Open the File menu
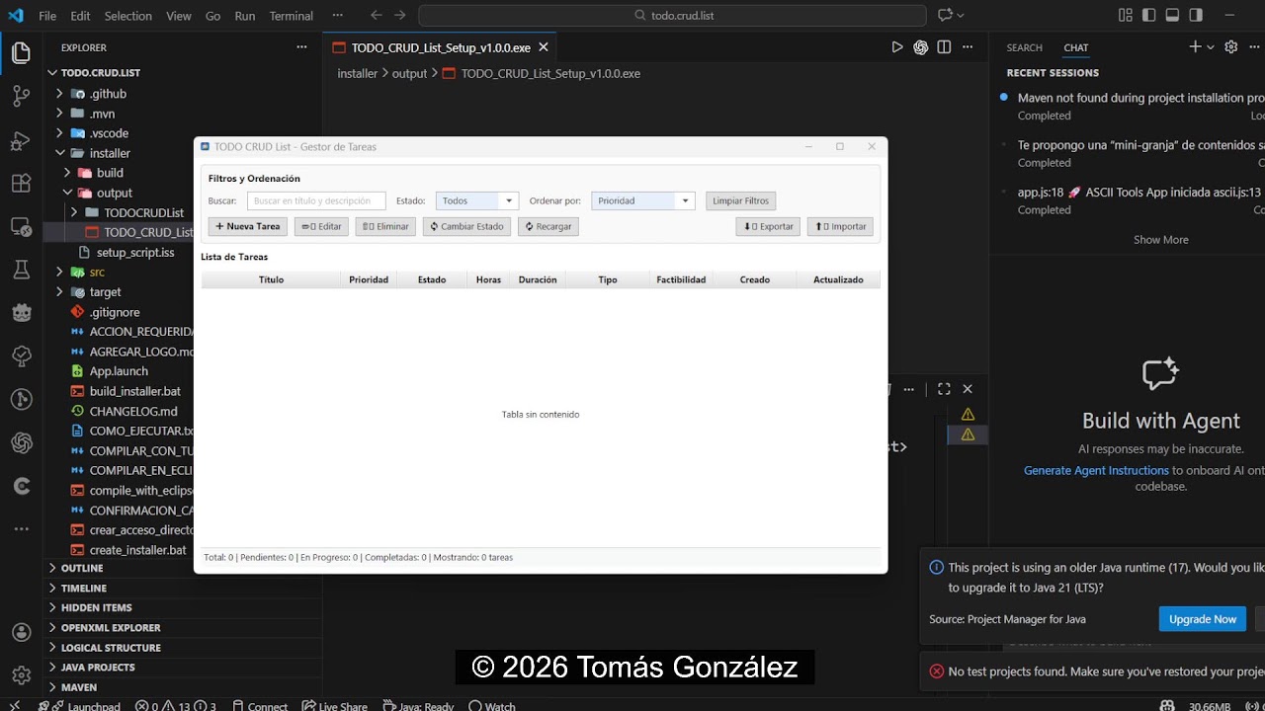1265x711 pixels. pos(47,16)
